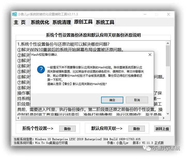Screen dimensions: 186x157
Task: Click the horizontal scrollbar track
Action: (x=90, y=118)
